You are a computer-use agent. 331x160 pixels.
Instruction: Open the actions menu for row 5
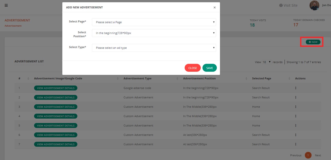pos(296,126)
